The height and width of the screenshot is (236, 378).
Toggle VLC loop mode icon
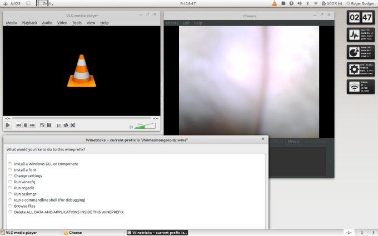click(x=66, y=125)
